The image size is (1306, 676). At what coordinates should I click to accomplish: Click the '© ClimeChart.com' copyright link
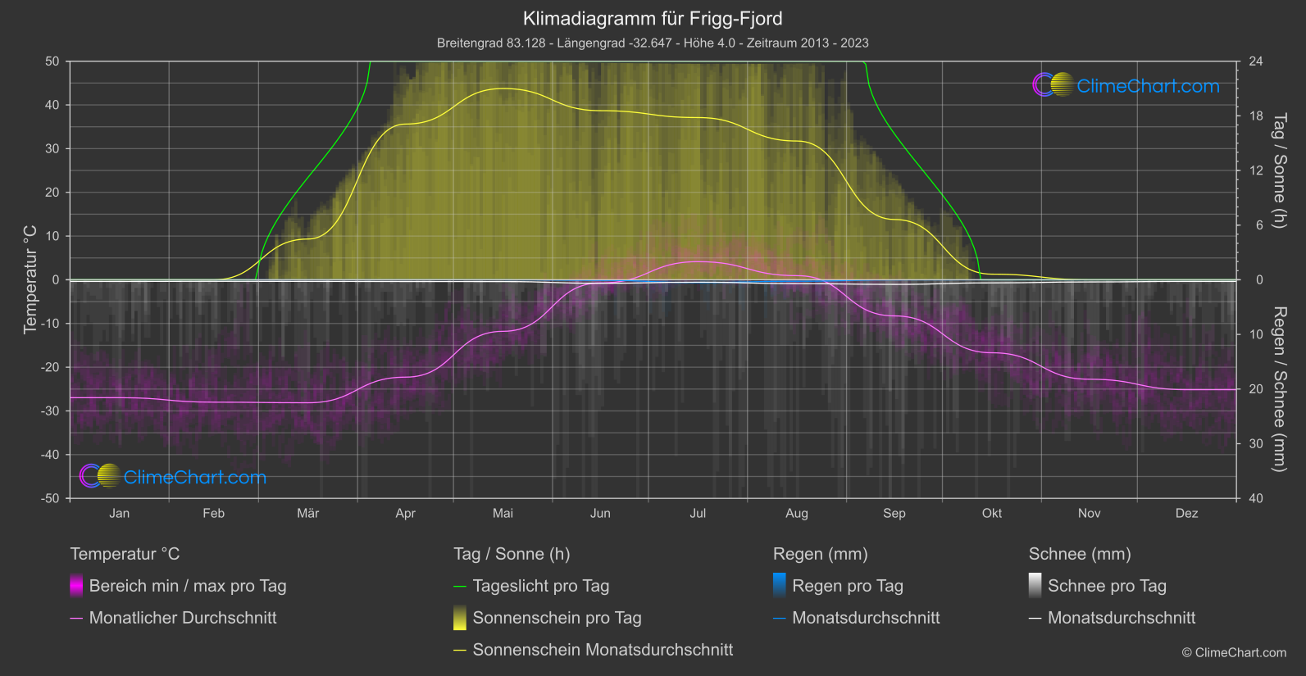pos(1234,652)
